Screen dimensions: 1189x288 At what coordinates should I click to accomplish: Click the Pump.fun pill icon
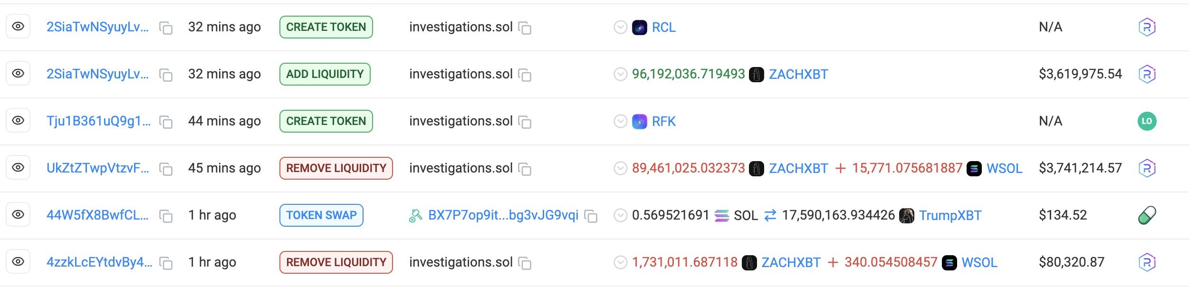pos(1147,215)
